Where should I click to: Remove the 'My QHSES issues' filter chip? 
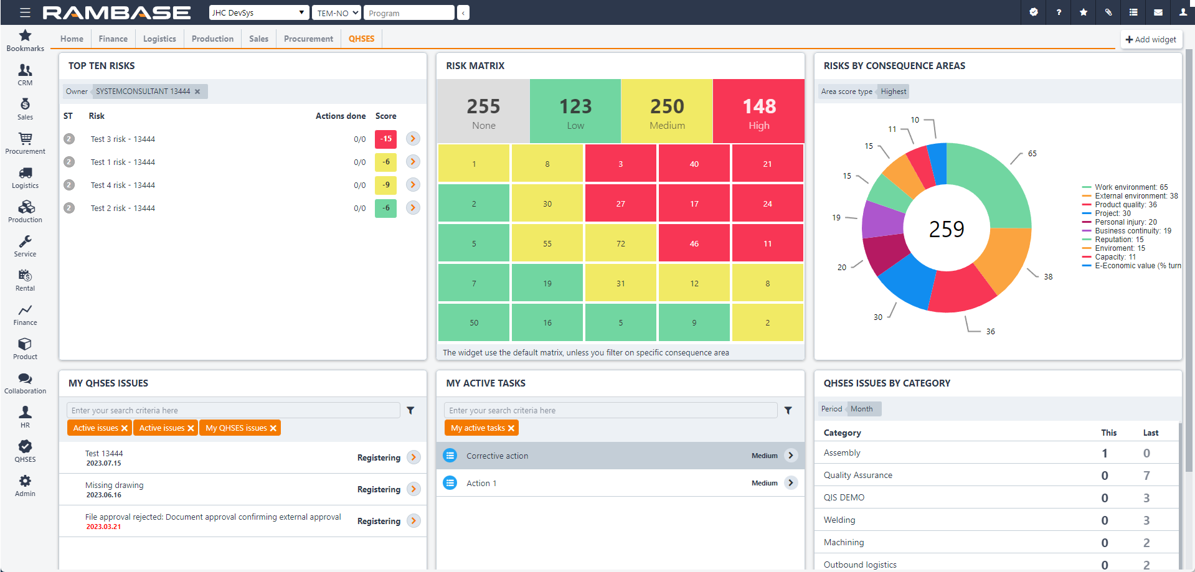tap(273, 428)
